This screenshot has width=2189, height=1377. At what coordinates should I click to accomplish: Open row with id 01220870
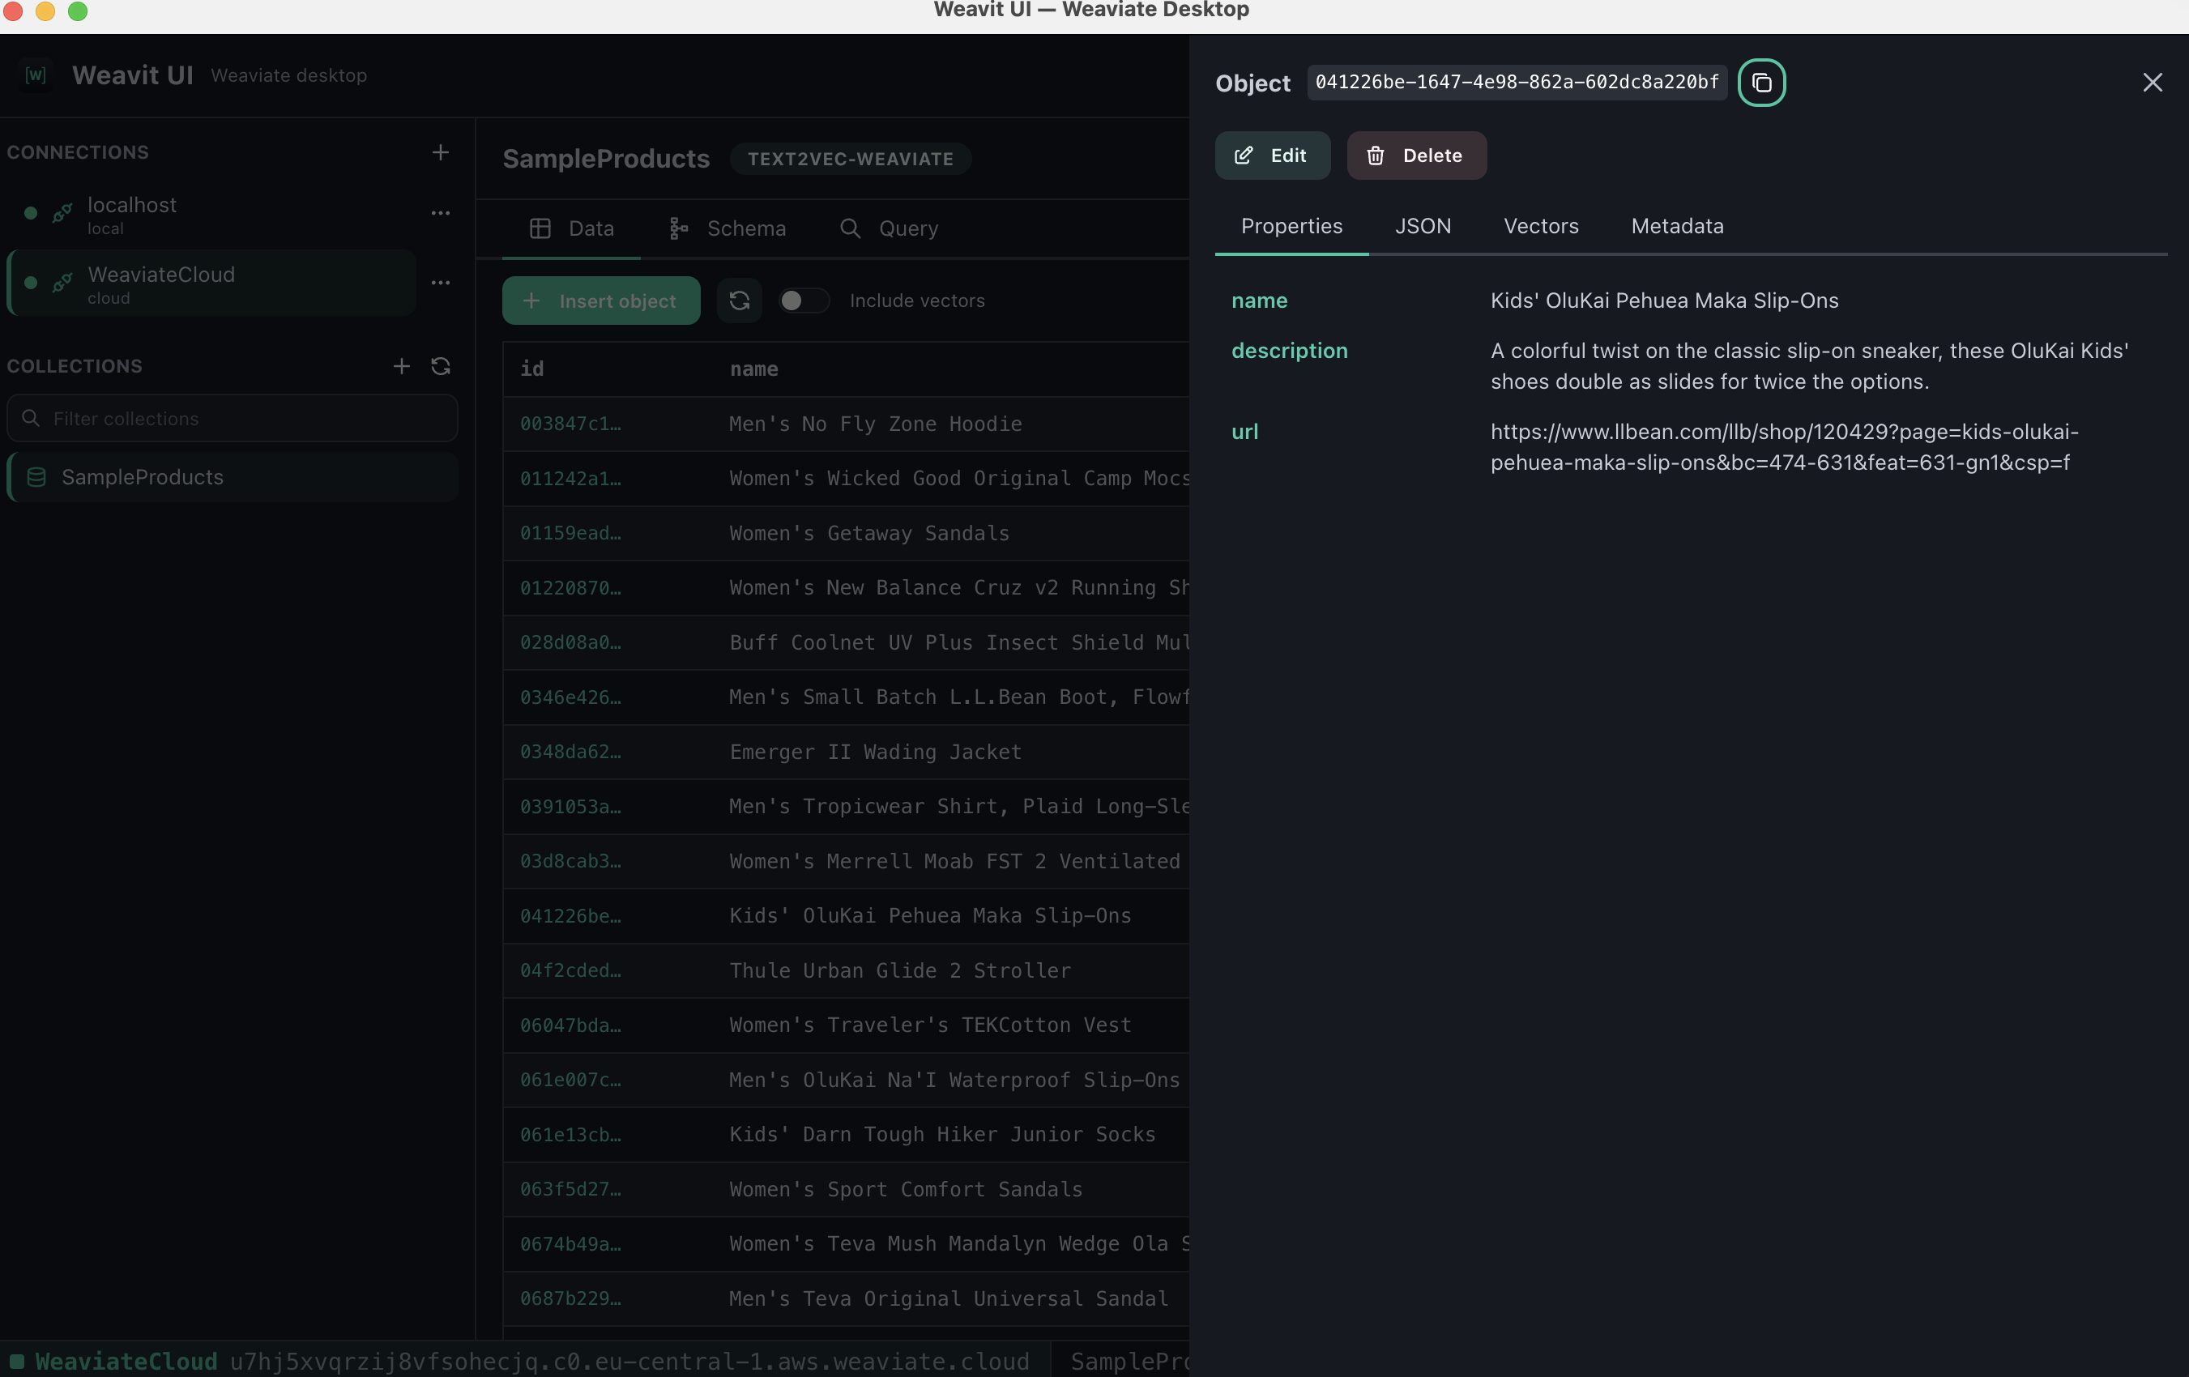point(846,588)
